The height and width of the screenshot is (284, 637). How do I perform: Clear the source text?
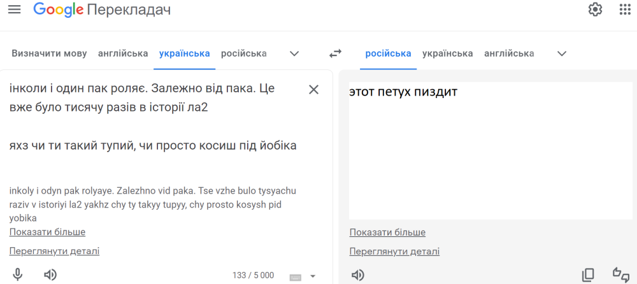pos(313,89)
